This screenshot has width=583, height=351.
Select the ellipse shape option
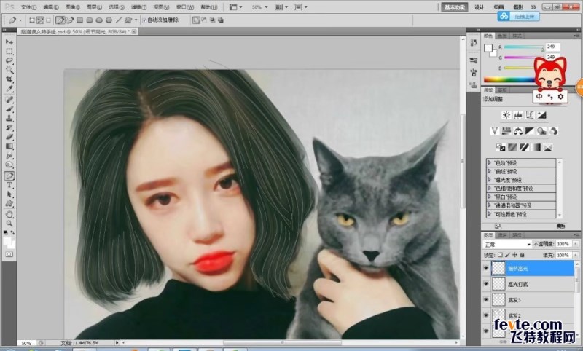click(98, 20)
